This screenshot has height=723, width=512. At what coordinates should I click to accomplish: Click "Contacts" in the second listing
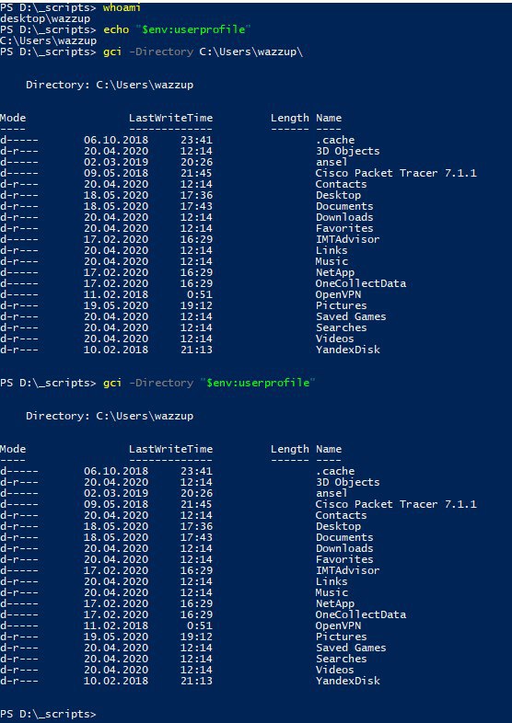pyautogui.click(x=341, y=515)
